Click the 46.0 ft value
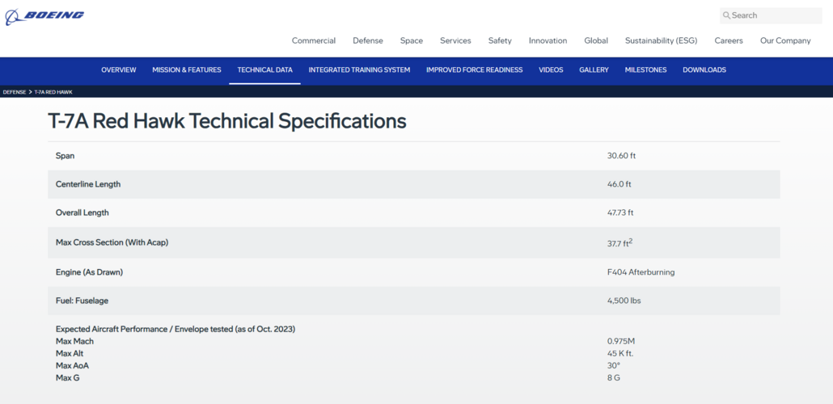 pyautogui.click(x=619, y=184)
